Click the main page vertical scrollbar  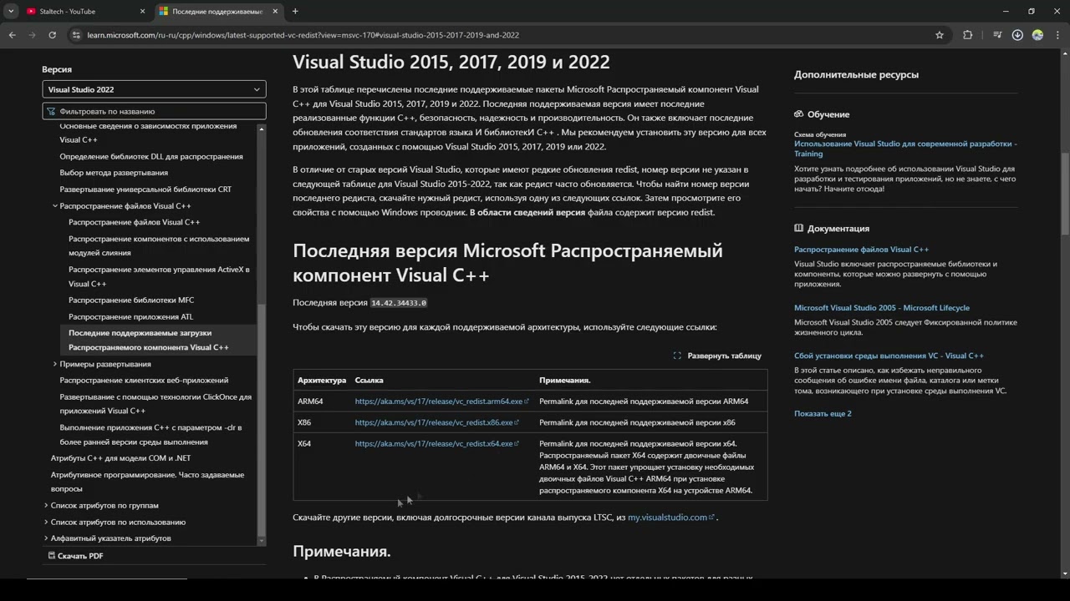coord(1065,193)
